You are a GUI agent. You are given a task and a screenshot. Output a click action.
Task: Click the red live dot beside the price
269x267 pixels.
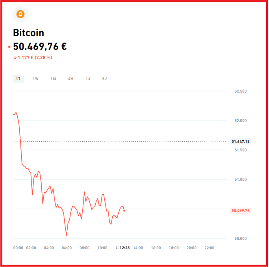(9, 47)
